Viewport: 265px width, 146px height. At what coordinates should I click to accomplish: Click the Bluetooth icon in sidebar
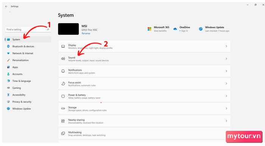8,46
